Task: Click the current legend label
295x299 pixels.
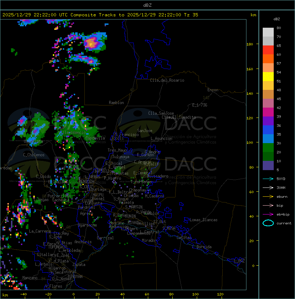Action: point(284,223)
